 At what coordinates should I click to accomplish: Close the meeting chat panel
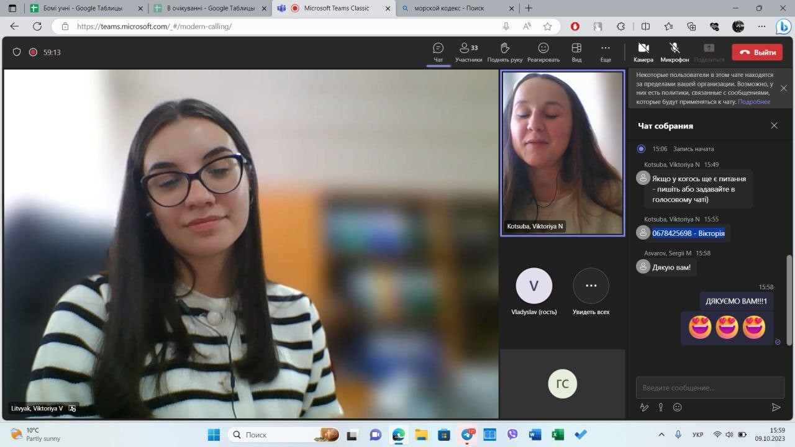[x=774, y=125]
